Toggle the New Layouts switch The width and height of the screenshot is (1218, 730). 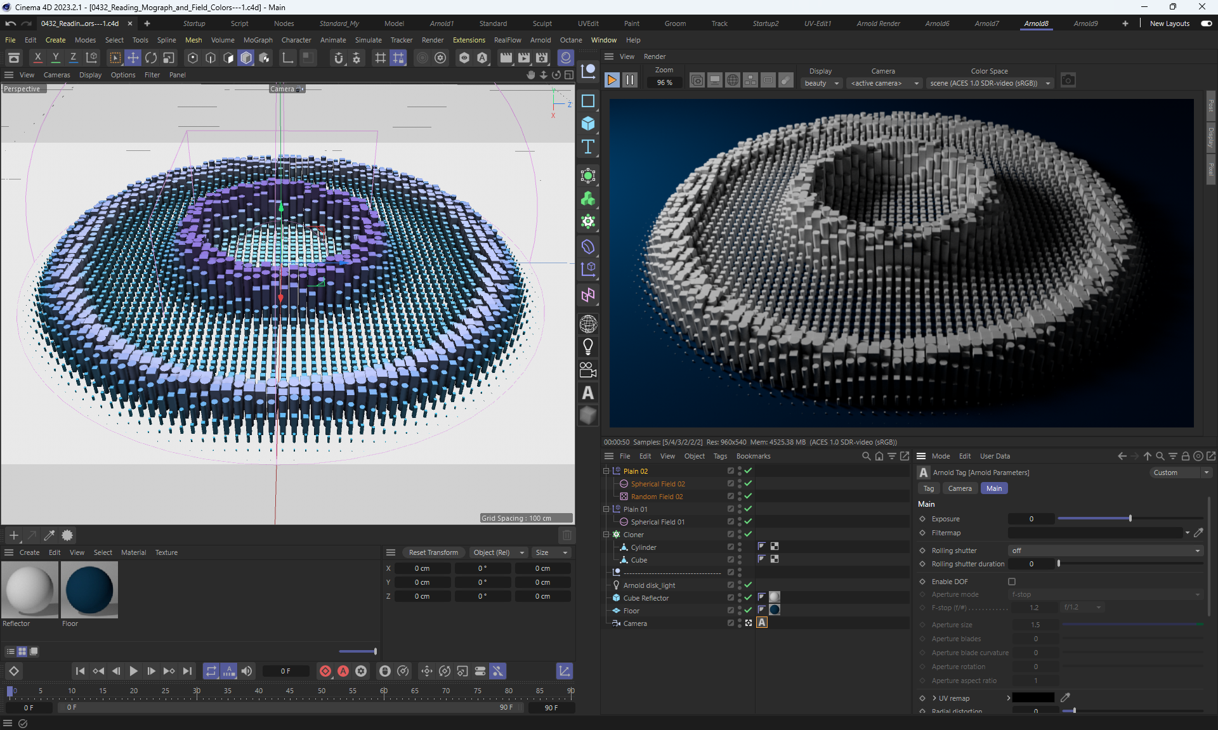pos(1206,23)
